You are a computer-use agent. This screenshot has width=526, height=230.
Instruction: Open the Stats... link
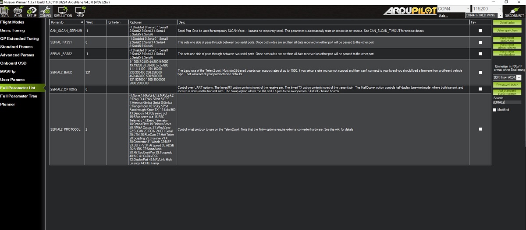click(x=443, y=15)
